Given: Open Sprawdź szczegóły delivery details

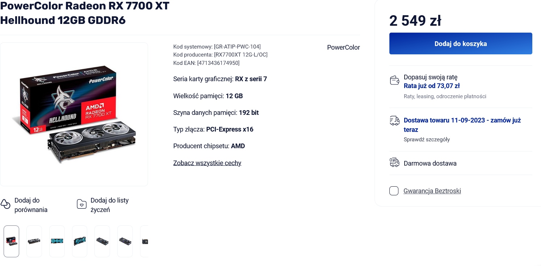Looking at the screenshot, I should tap(426, 140).
